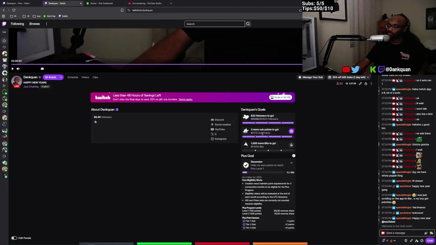The image size is (436, 245).
Task: Go back in browser history
Action: 4,10
